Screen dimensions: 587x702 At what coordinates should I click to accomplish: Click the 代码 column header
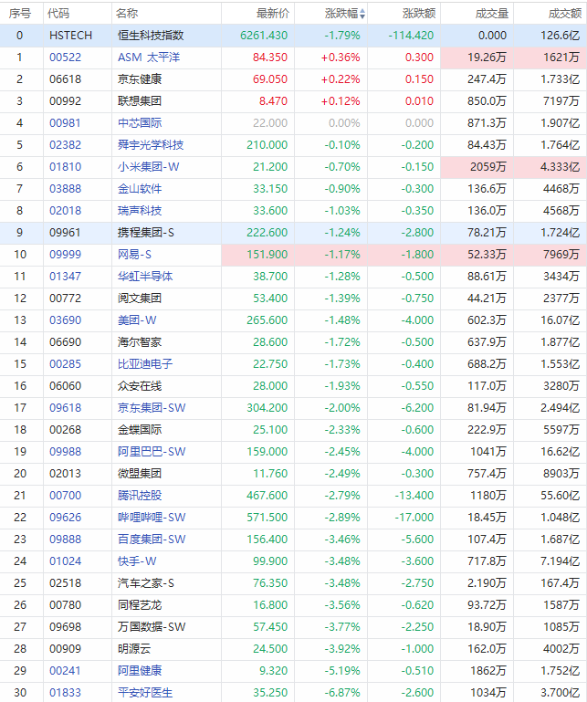(58, 14)
